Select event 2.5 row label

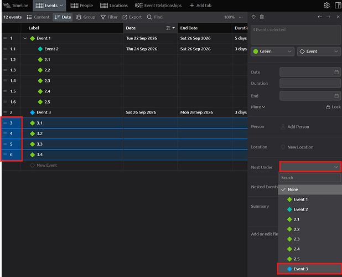(48, 102)
